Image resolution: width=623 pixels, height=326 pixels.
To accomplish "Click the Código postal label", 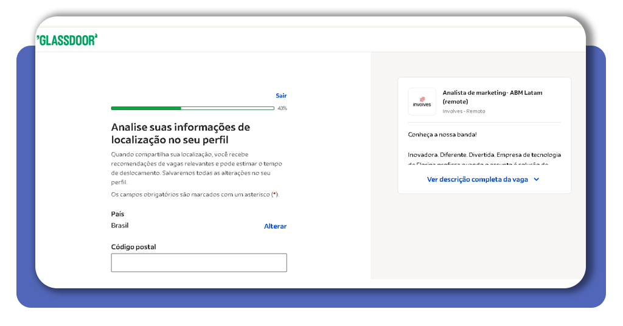I will (x=133, y=247).
